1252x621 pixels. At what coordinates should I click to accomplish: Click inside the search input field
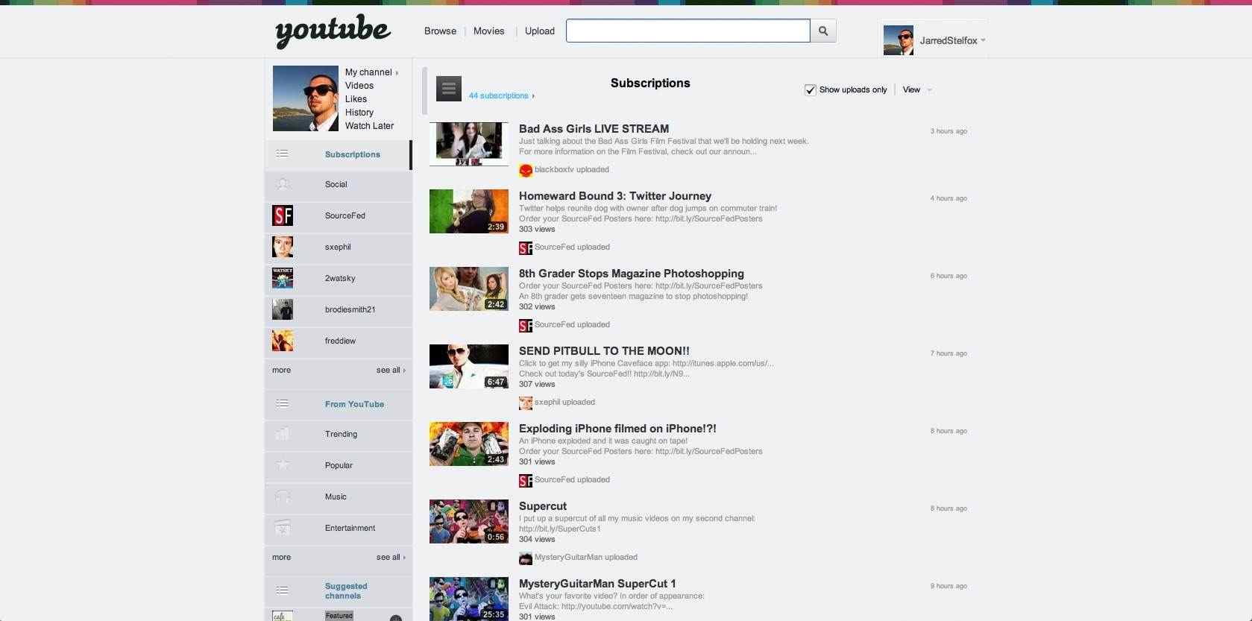688,31
